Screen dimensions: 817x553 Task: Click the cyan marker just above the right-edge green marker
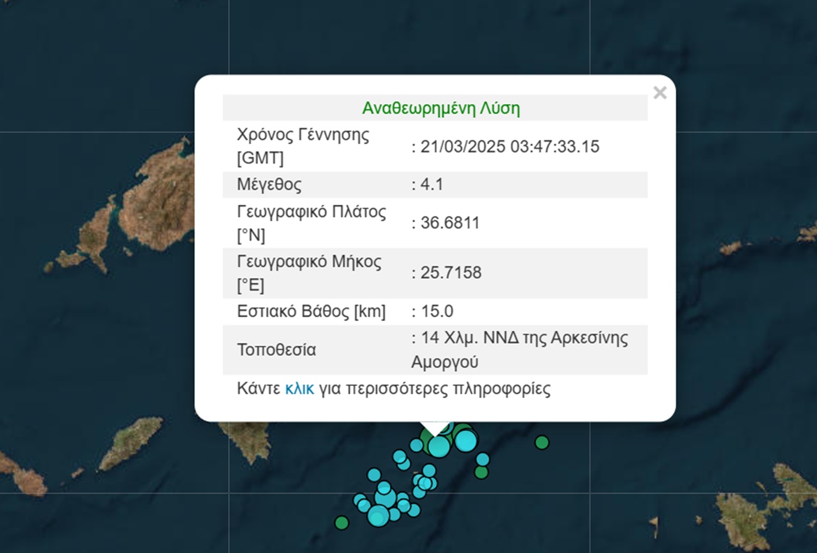pyautogui.click(x=483, y=459)
